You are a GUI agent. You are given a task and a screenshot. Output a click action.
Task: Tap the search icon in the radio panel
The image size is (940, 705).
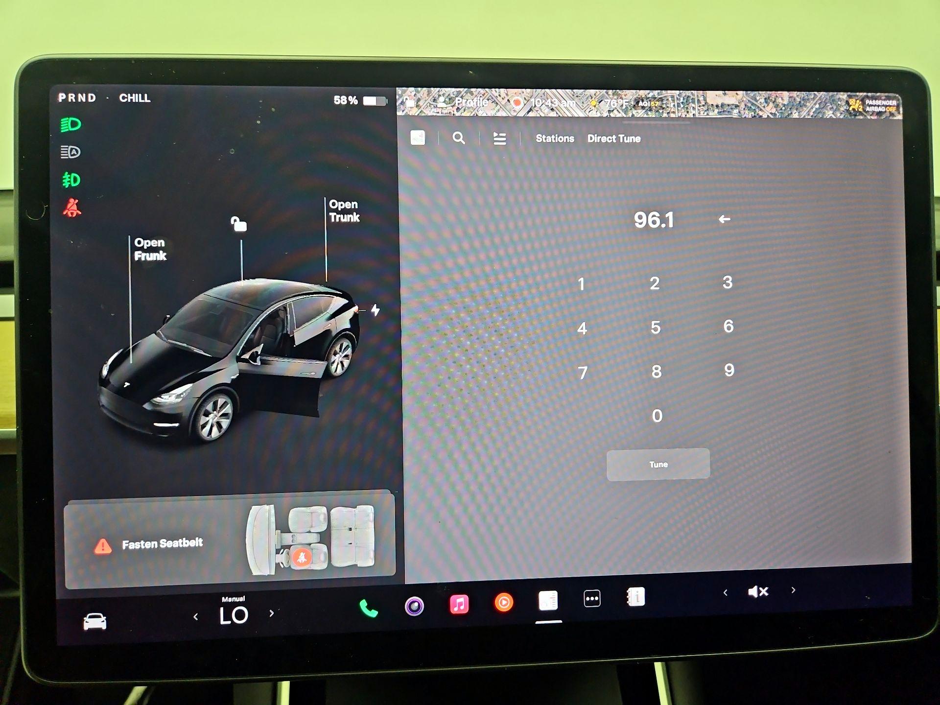pyautogui.click(x=458, y=139)
